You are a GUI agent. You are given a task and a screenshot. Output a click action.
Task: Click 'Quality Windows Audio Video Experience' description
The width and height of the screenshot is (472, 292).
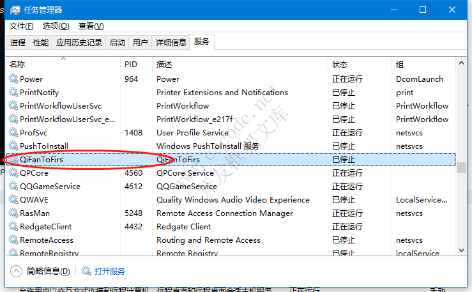click(233, 200)
